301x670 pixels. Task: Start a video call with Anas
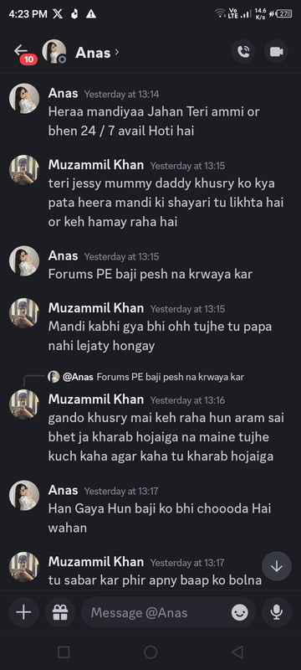point(276,52)
